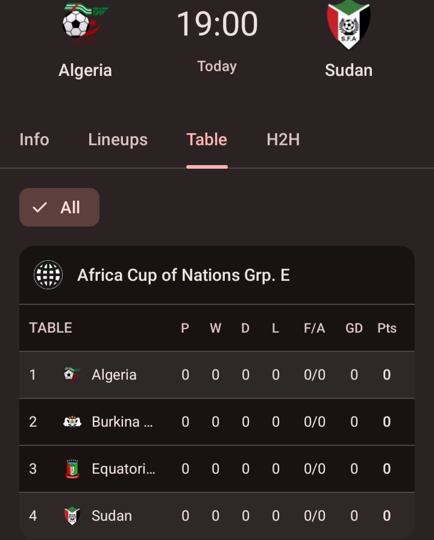Tap the Algeria team crest in header
The width and height of the screenshot is (434, 540).
(x=85, y=24)
